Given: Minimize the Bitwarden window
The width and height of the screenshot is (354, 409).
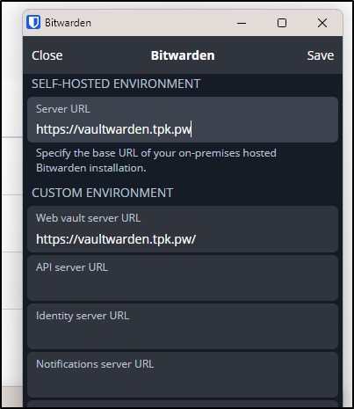Looking at the screenshot, I should tap(242, 23).
